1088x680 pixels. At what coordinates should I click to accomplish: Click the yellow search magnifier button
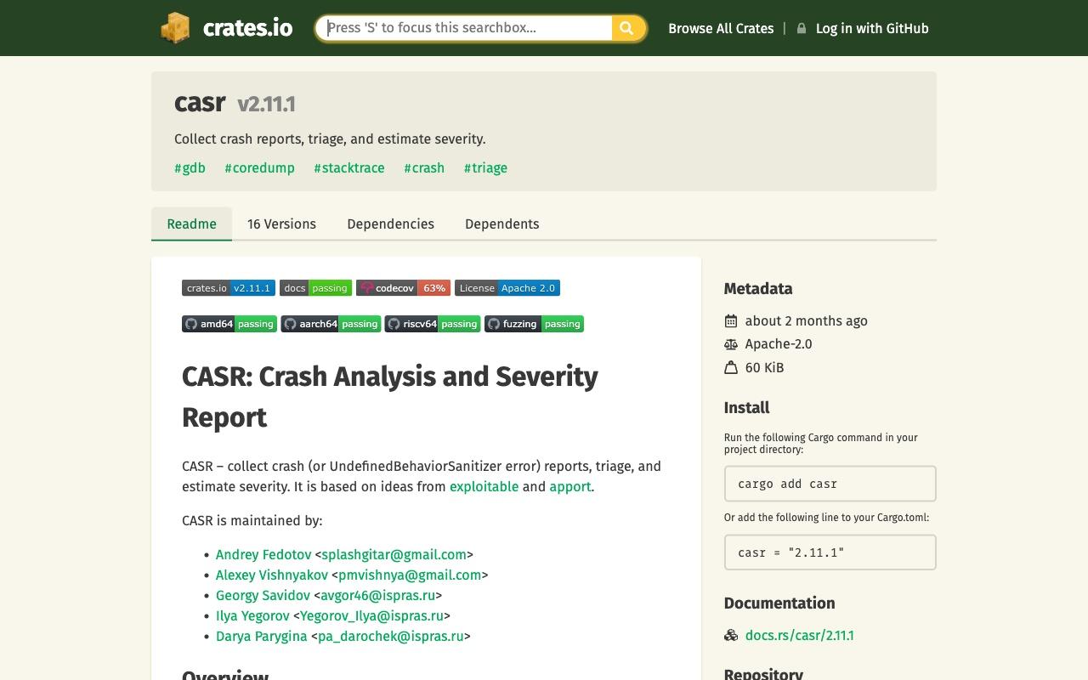[627, 28]
